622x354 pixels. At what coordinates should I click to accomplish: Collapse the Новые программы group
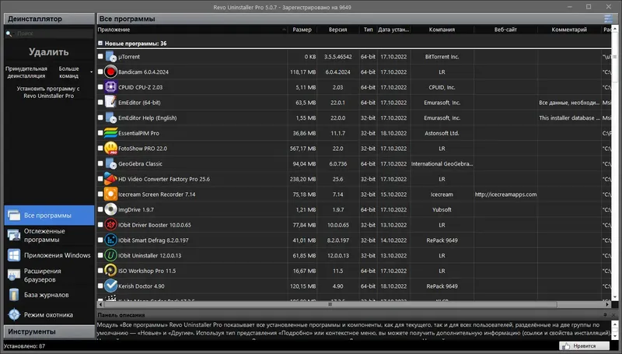coord(100,44)
